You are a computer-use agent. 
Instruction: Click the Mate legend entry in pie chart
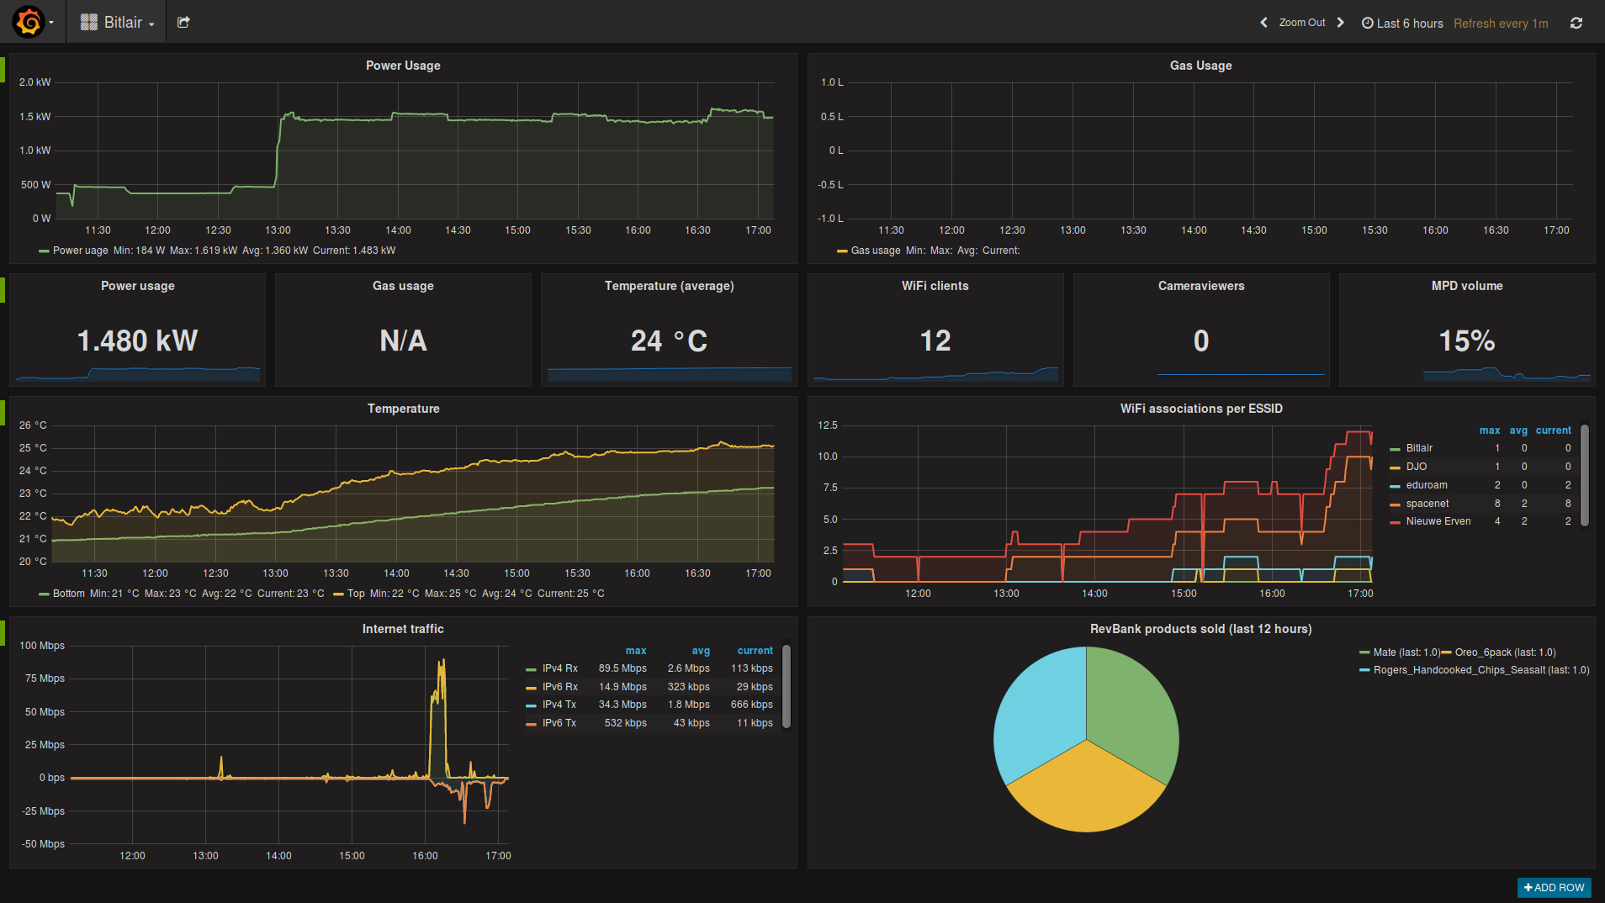click(1399, 652)
